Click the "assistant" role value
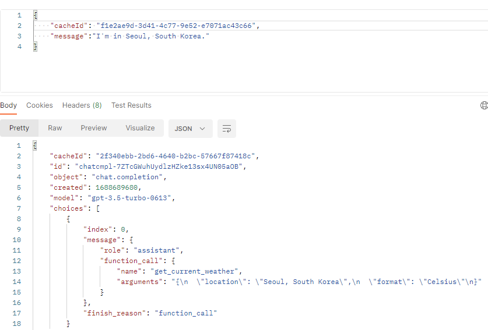Screen dimensions: 488x330 (x=156, y=250)
